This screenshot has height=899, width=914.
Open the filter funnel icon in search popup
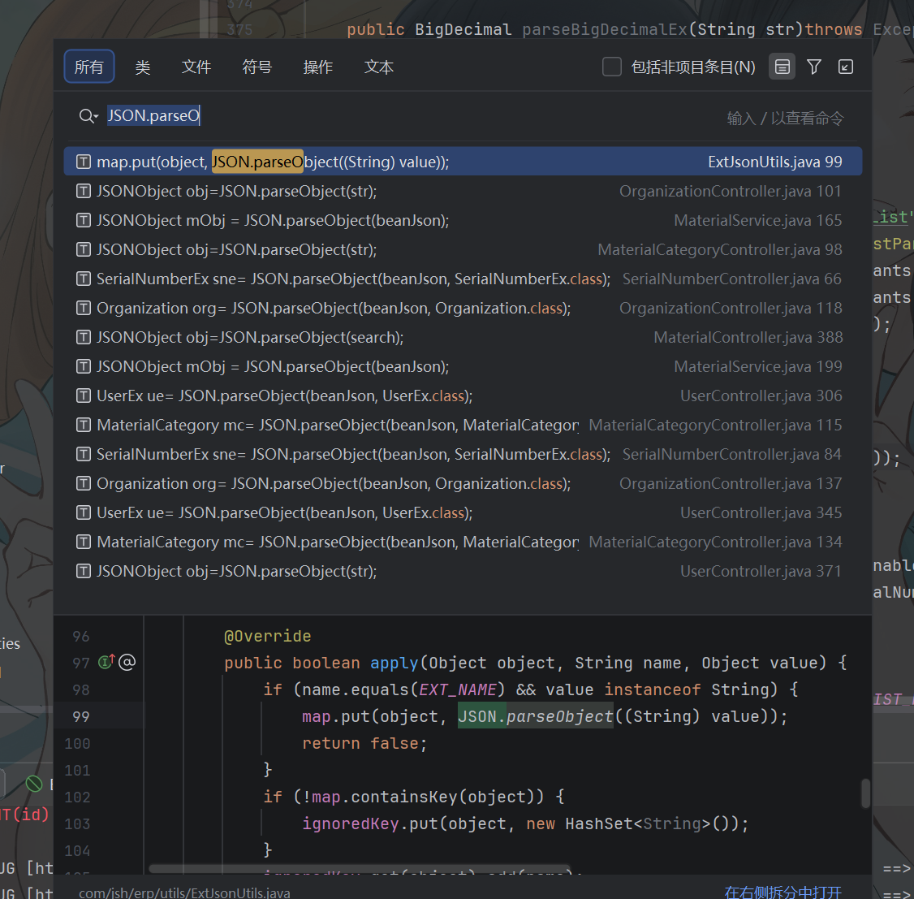(814, 67)
